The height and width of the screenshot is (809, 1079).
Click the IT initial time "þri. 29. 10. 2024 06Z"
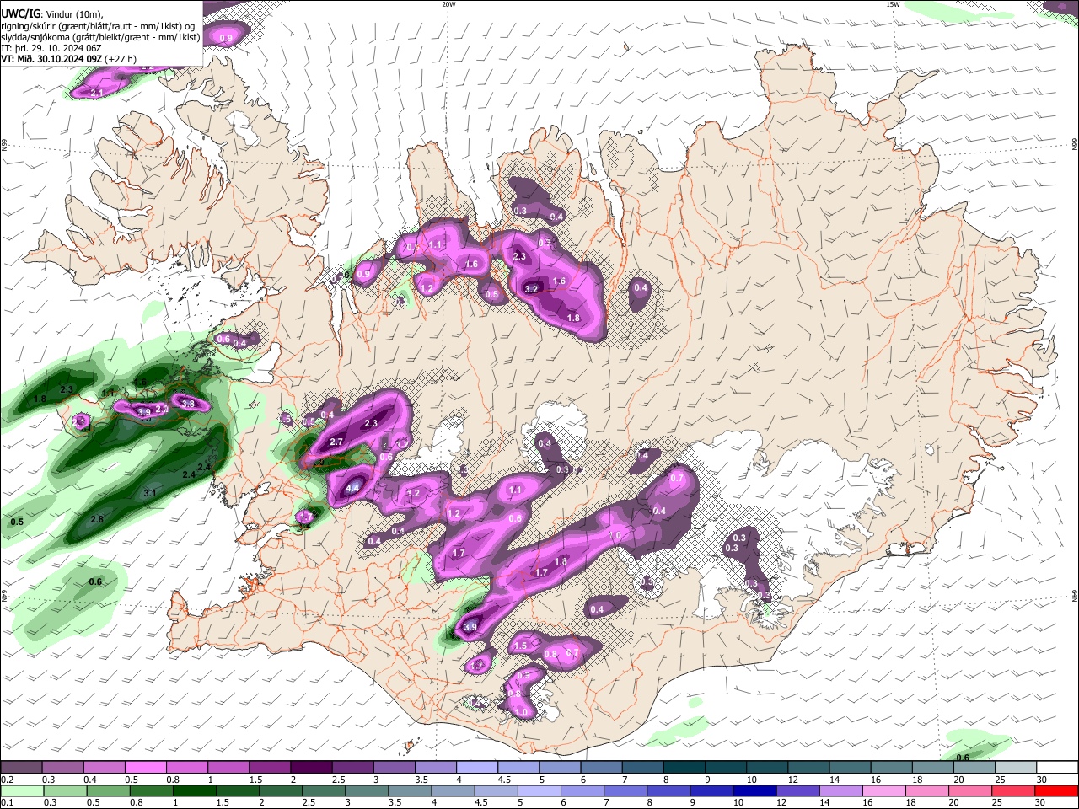coord(59,49)
